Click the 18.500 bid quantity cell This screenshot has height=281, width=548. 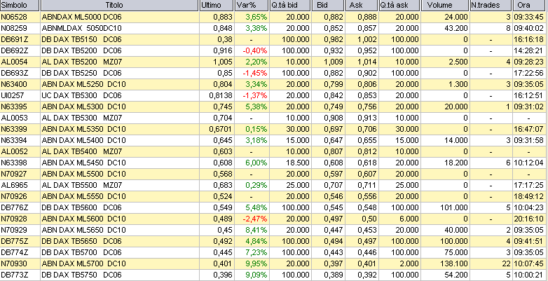[x=297, y=163]
